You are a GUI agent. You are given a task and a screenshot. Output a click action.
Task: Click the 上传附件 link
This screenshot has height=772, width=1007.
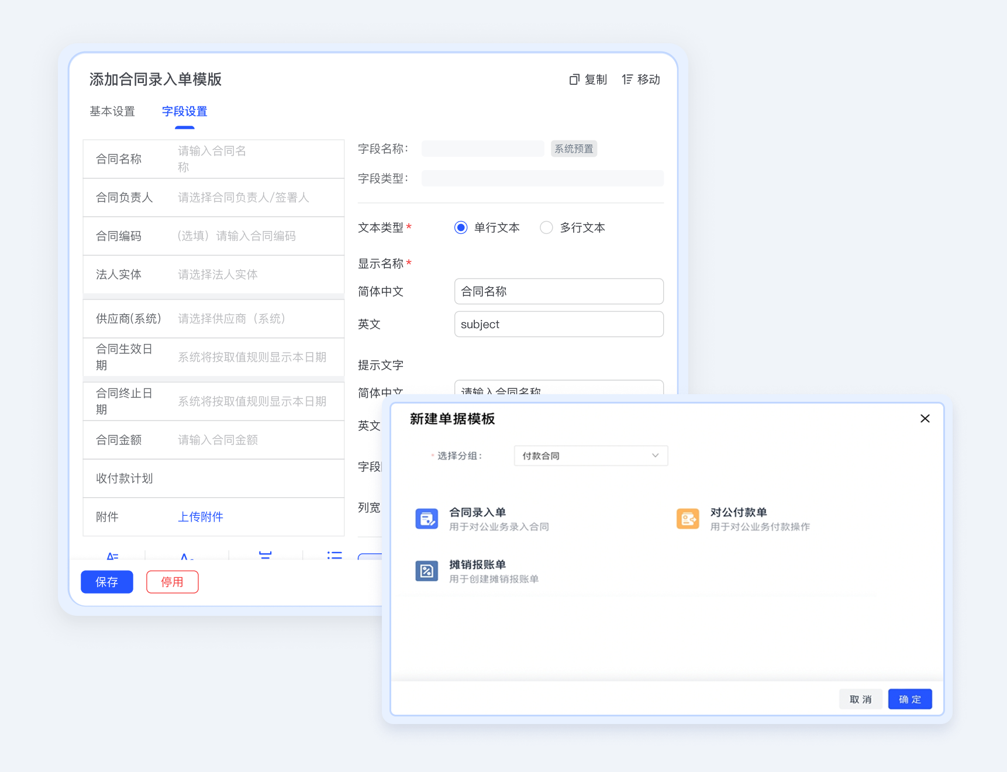click(x=201, y=517)
